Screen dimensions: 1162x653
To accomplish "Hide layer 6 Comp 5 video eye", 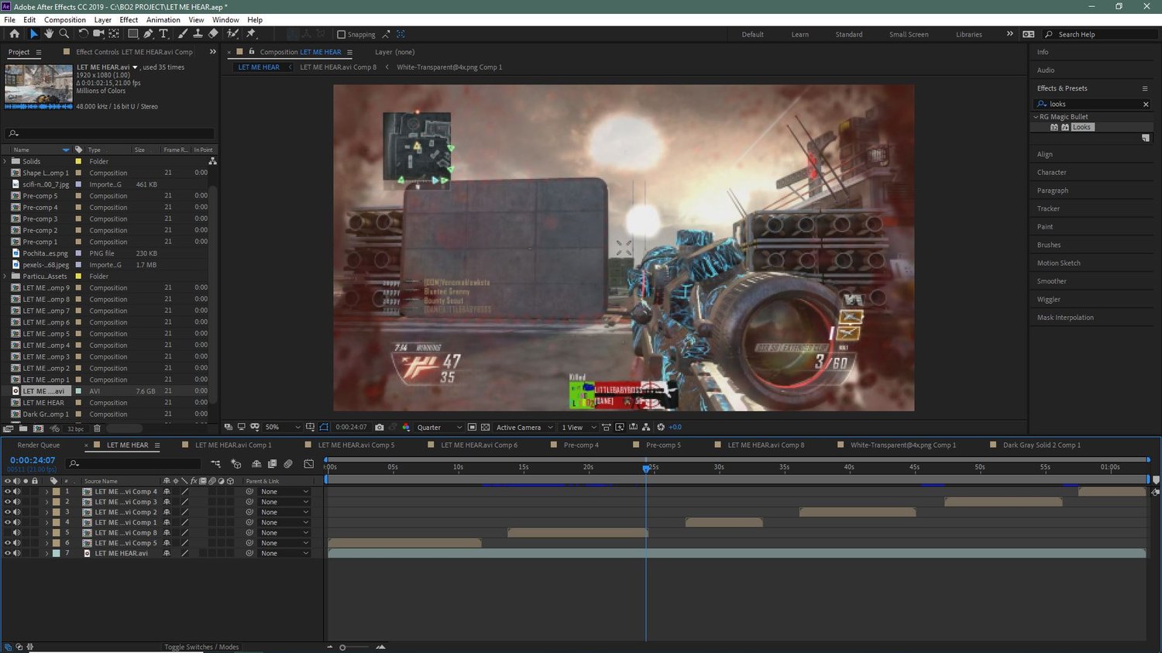I will click(8, 543).
